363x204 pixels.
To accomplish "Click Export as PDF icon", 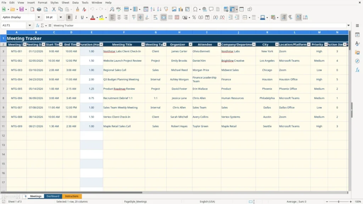I will (32, 9).
